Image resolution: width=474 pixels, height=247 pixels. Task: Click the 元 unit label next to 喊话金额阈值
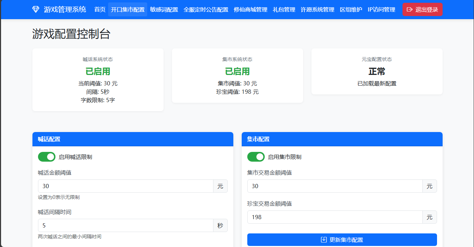220,186
